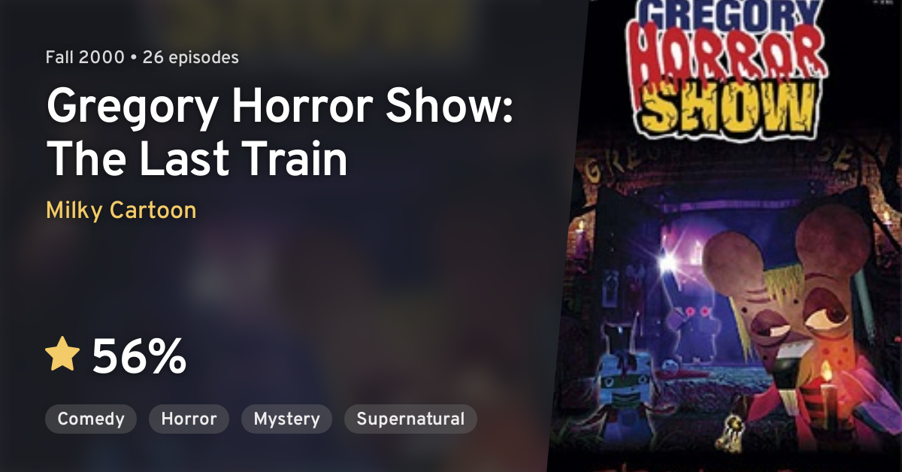Click the bright light flare in the cover doorway
This screenshot has height=472, width=902.
point(666,262)
